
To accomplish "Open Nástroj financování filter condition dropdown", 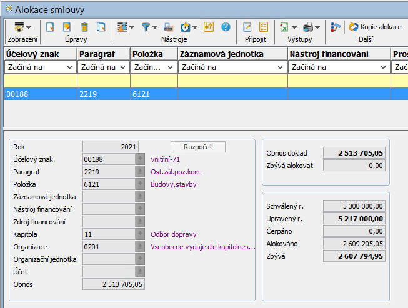I will (382, 67).
